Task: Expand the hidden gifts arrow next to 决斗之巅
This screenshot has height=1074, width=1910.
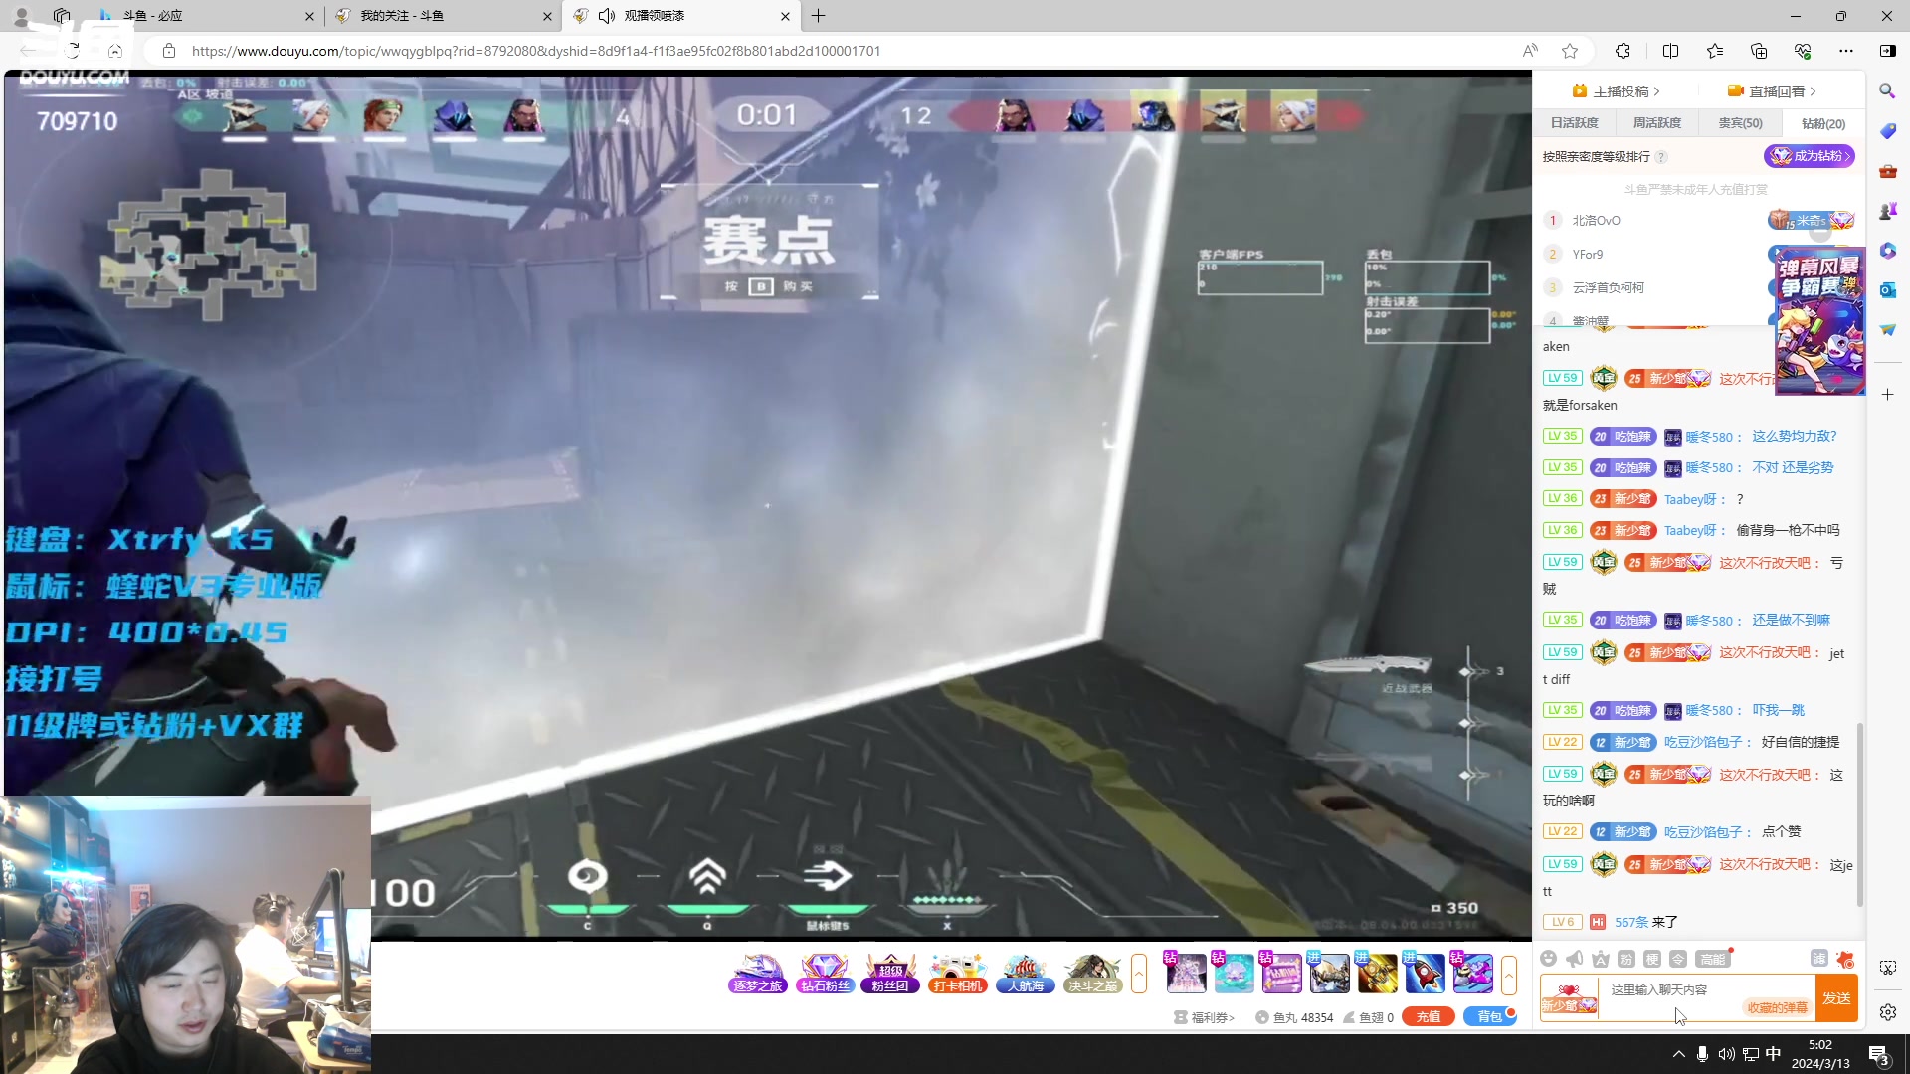Action: click(1139, 972)
